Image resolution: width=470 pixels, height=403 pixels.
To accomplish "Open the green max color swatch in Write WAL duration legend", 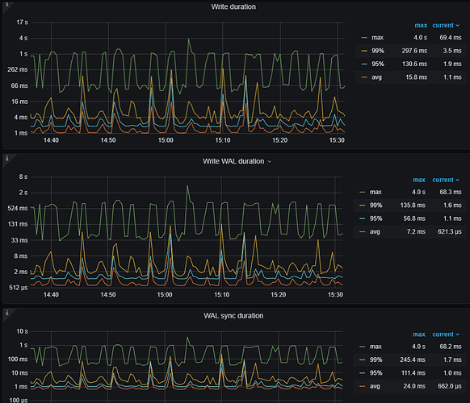I will pos(363,192).
